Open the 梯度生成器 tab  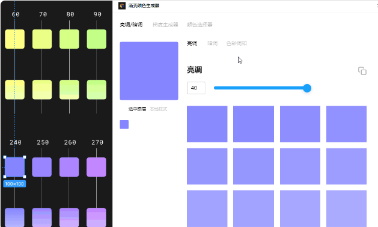point(165,25)
